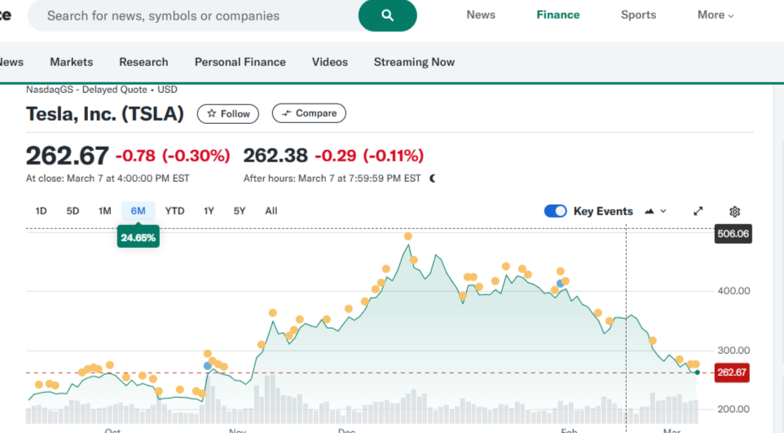The height and width of the screenshot is (433, 784).
Task: Open the Markets menu
Action: (72, 62)
